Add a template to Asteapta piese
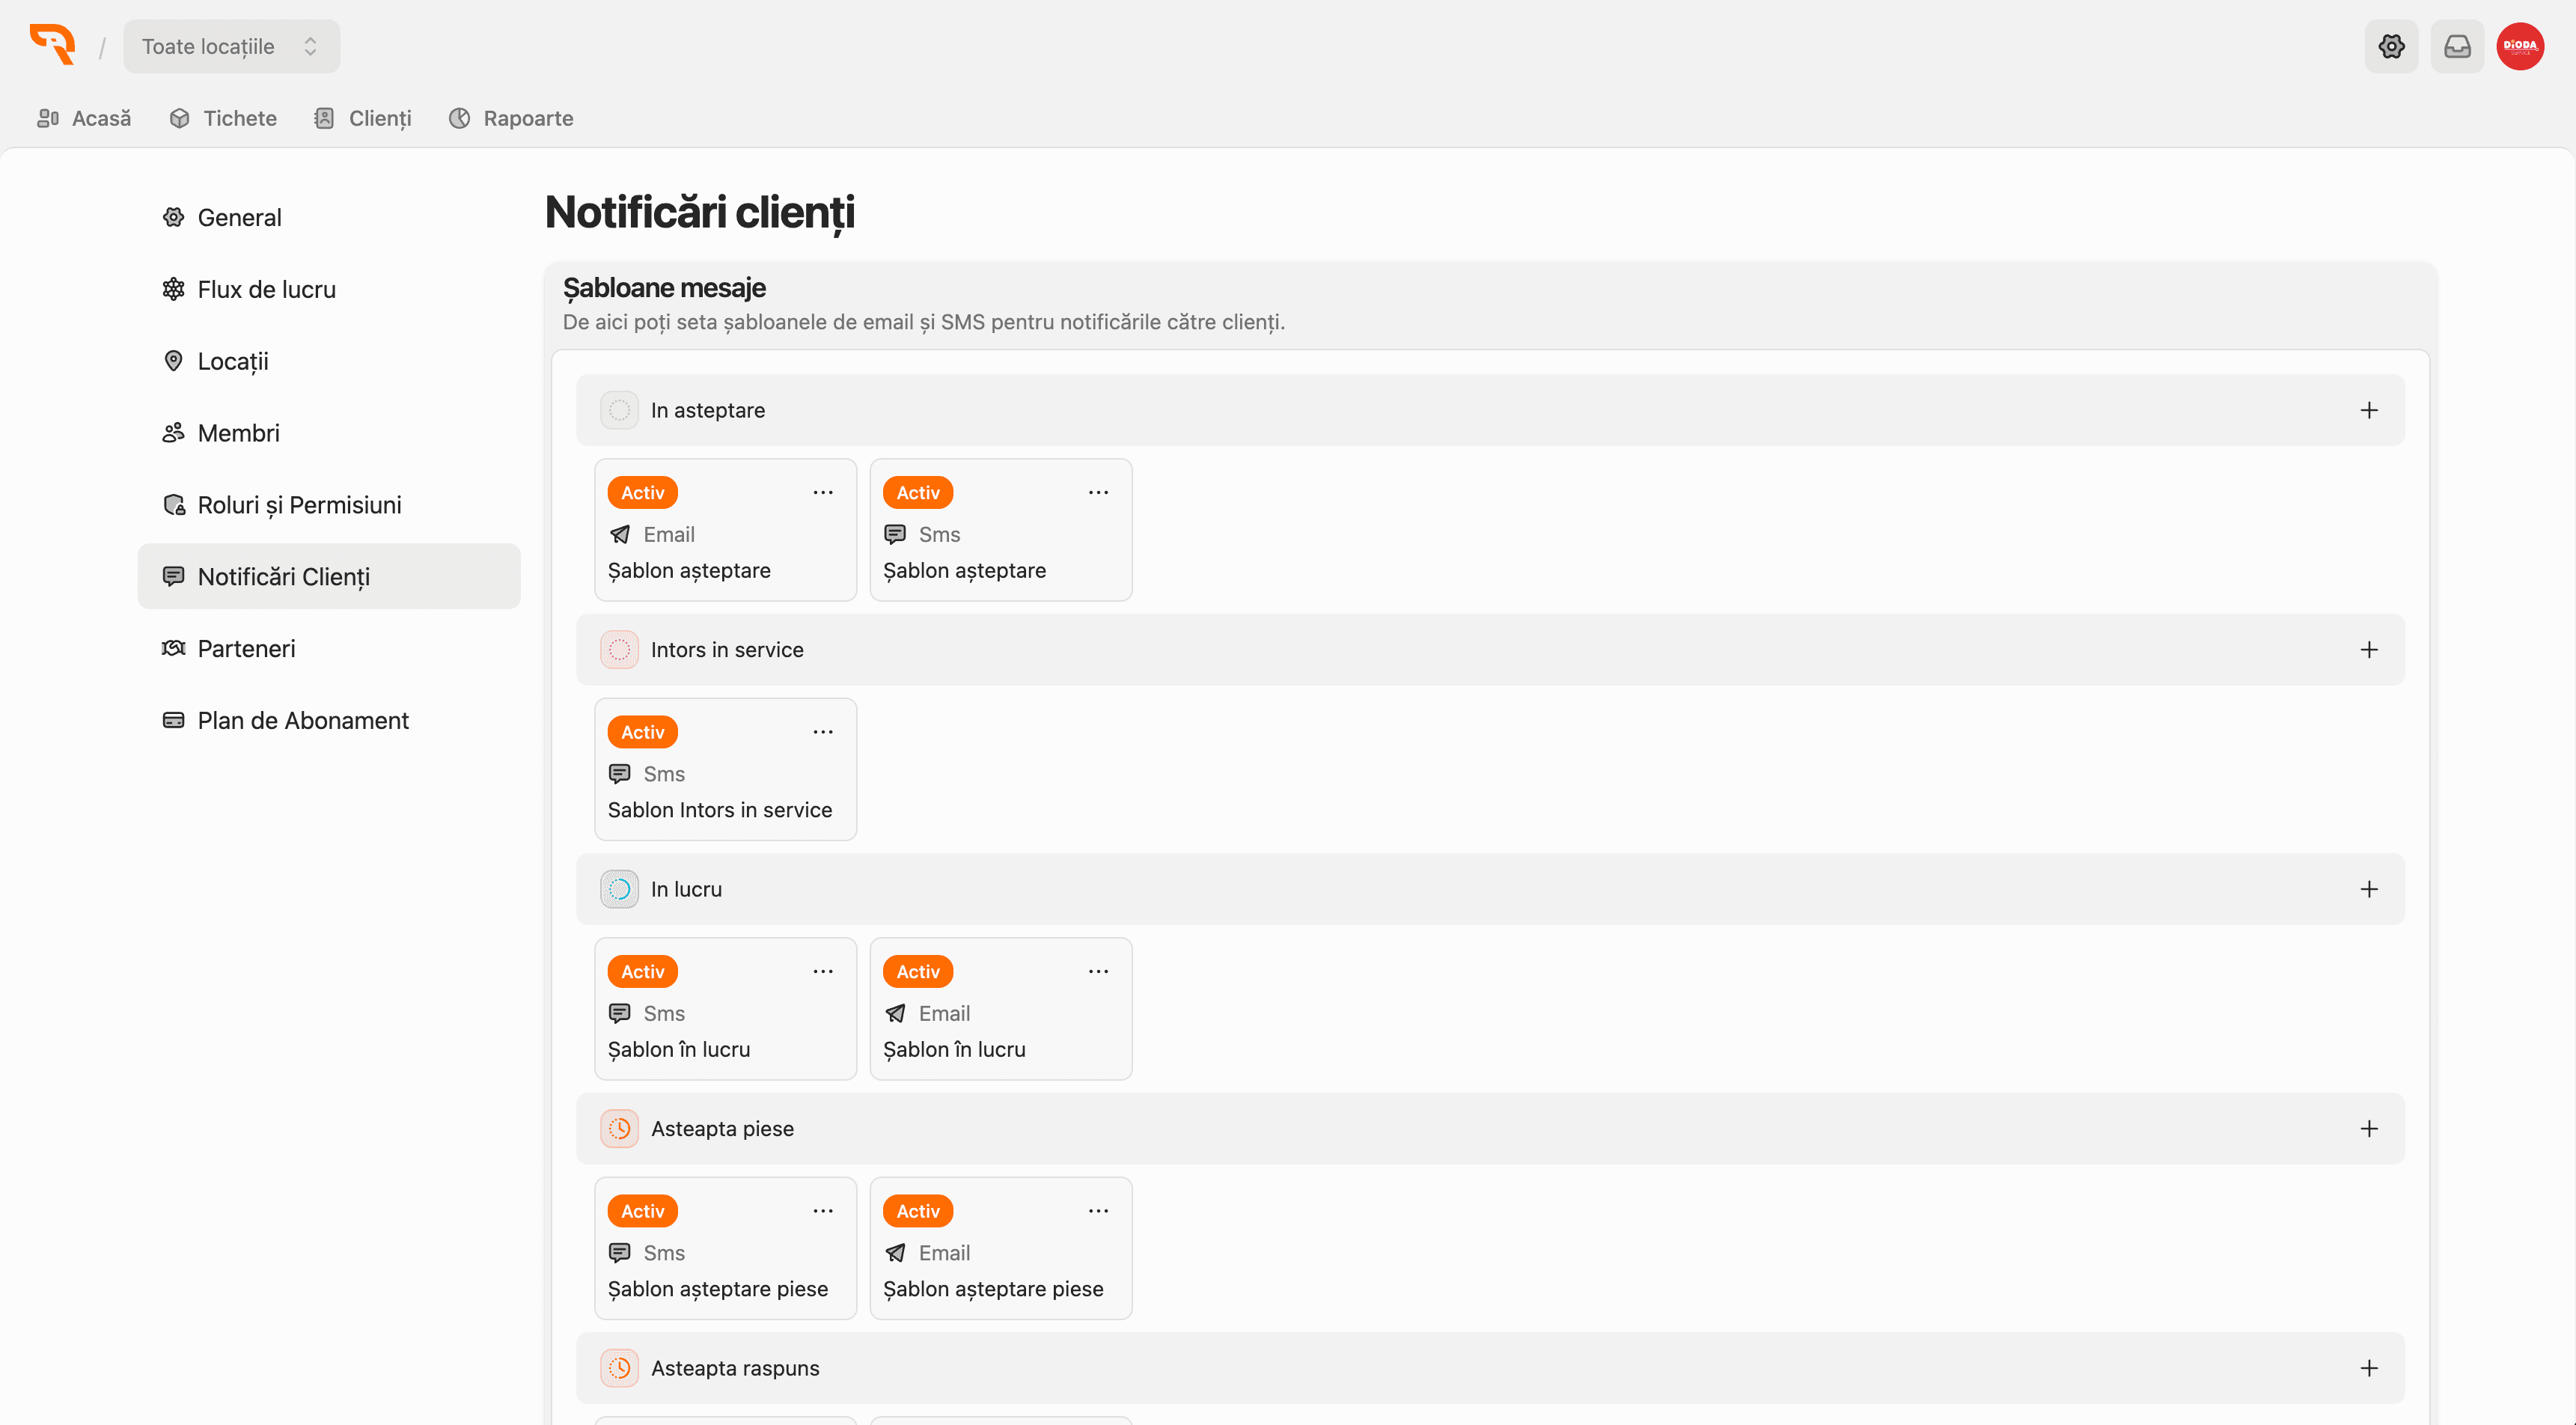This screenshot has width=2576, height=1425. tap(2368, 1129)
